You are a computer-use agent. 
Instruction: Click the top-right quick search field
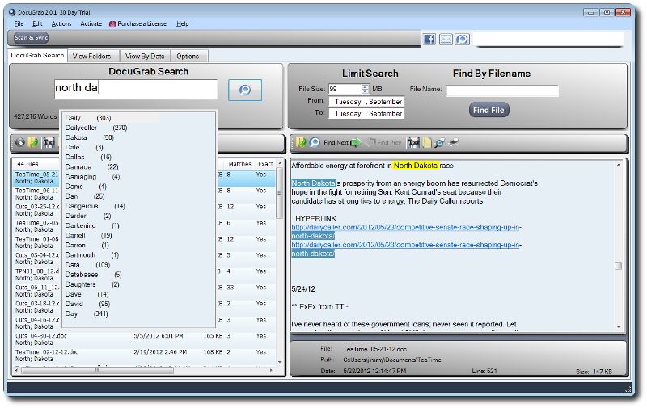click(548, 39)
